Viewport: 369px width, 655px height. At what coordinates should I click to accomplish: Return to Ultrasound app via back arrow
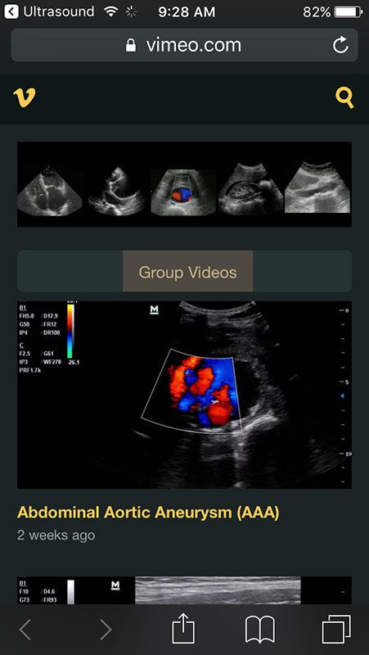(11, 11)
